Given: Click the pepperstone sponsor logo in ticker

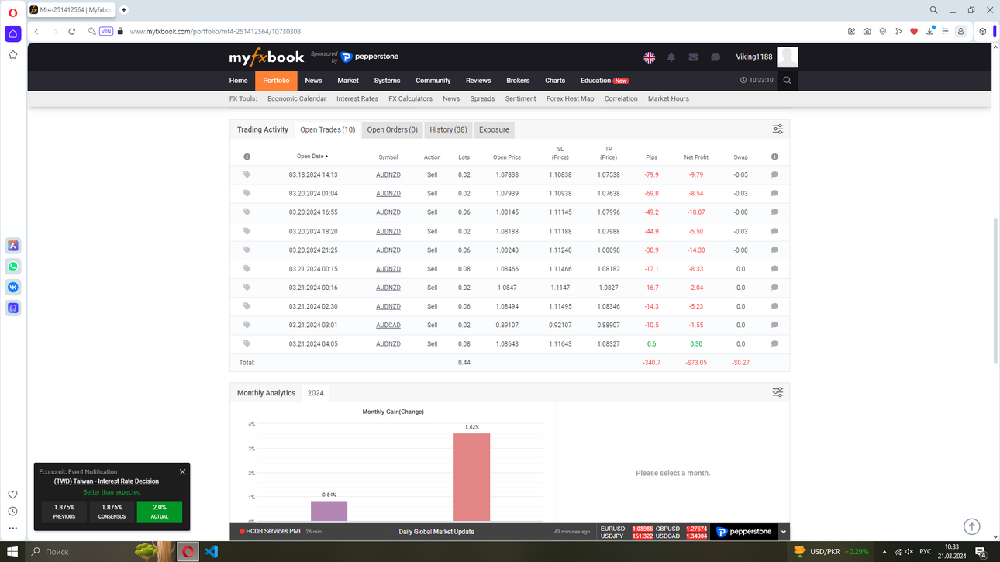Looking at the screenshot, I should [x=744, y=532].
